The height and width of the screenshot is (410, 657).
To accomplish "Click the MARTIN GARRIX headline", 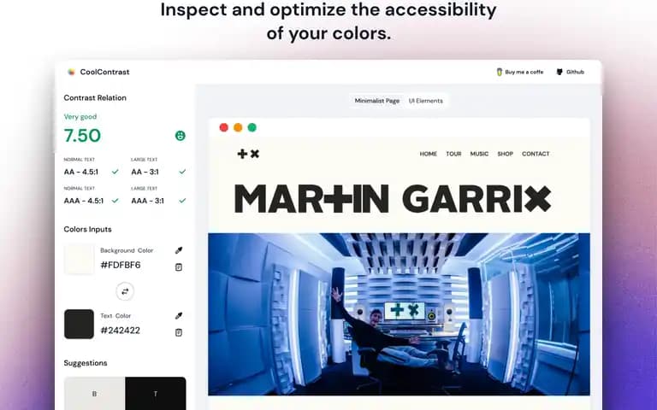I will coord(393,199).
